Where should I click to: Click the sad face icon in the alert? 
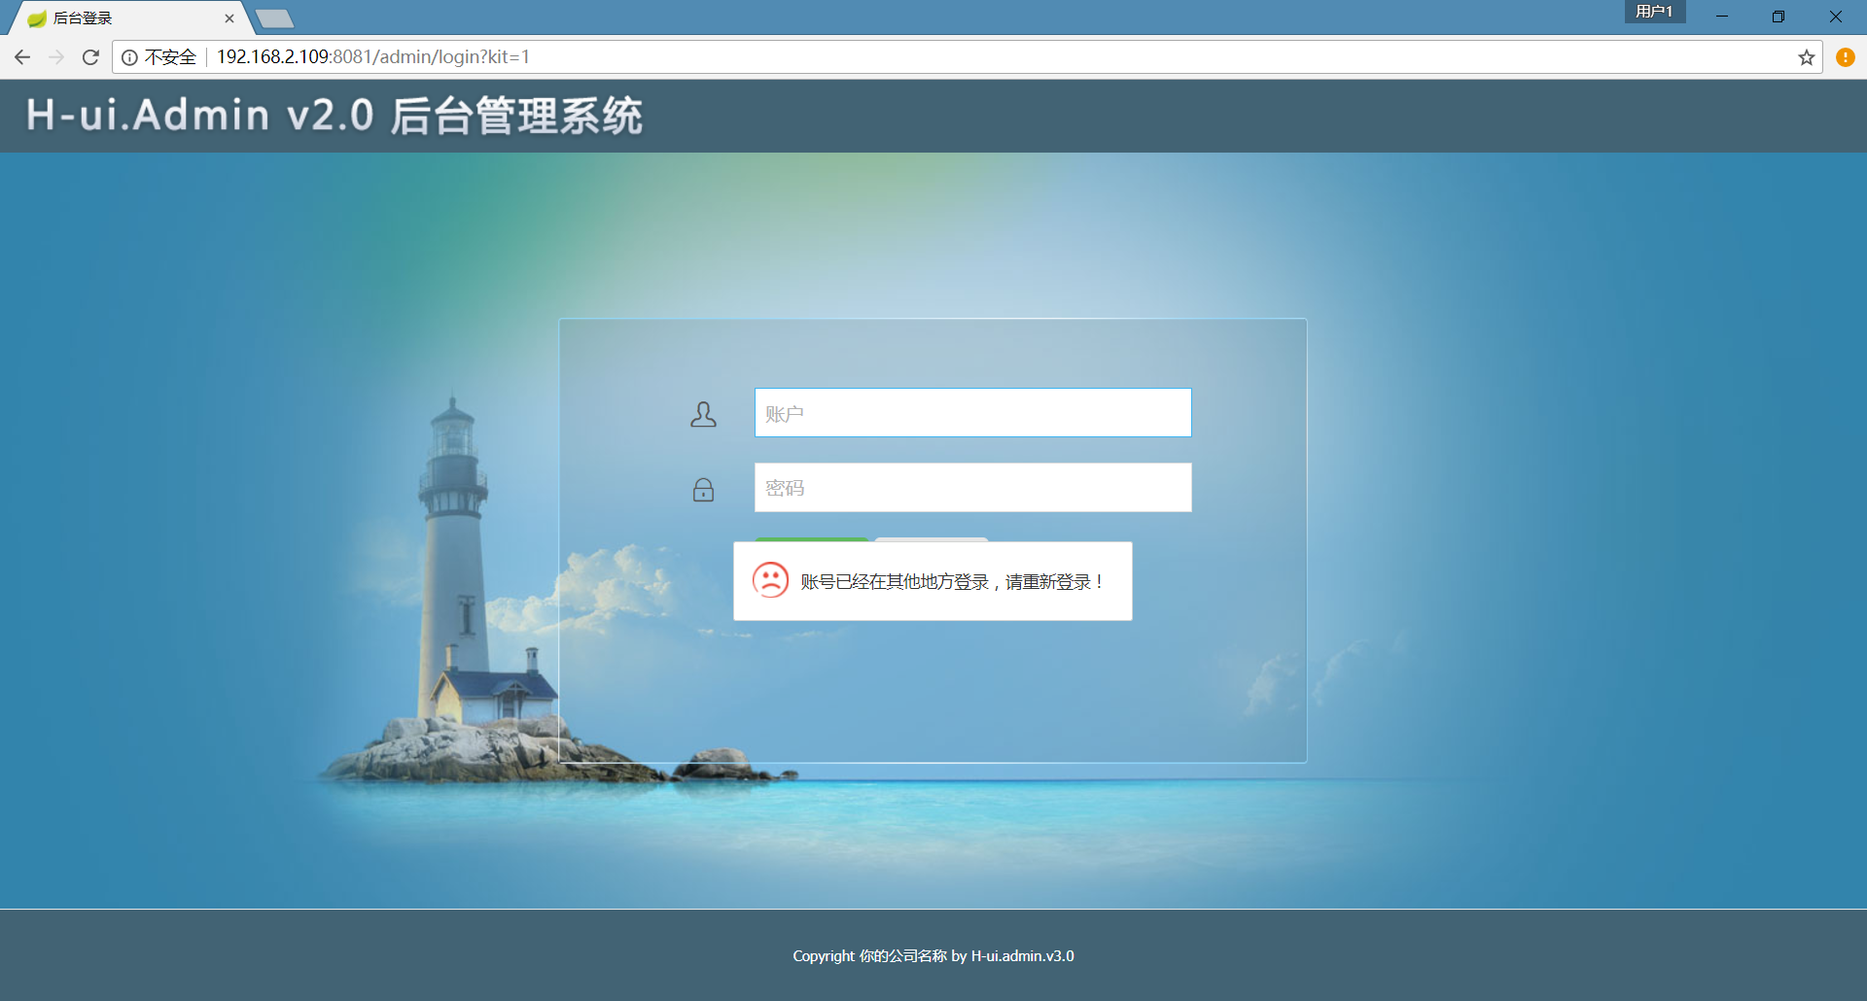(x=770, y=580)
